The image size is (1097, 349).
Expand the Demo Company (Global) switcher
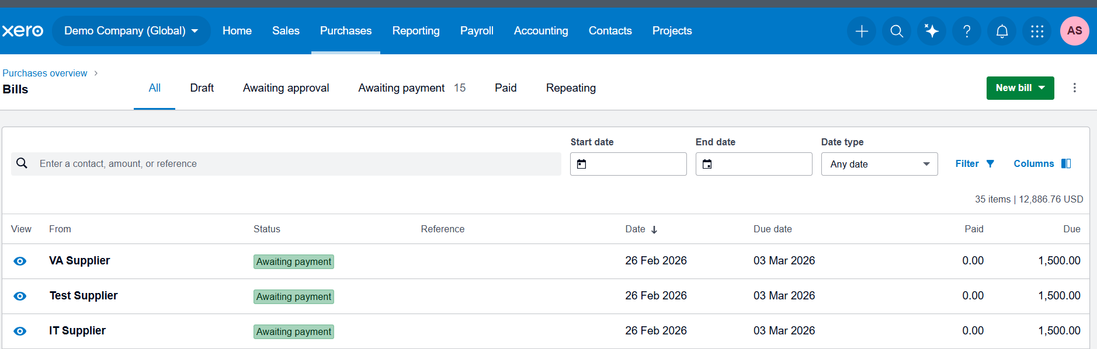(131, 31)
